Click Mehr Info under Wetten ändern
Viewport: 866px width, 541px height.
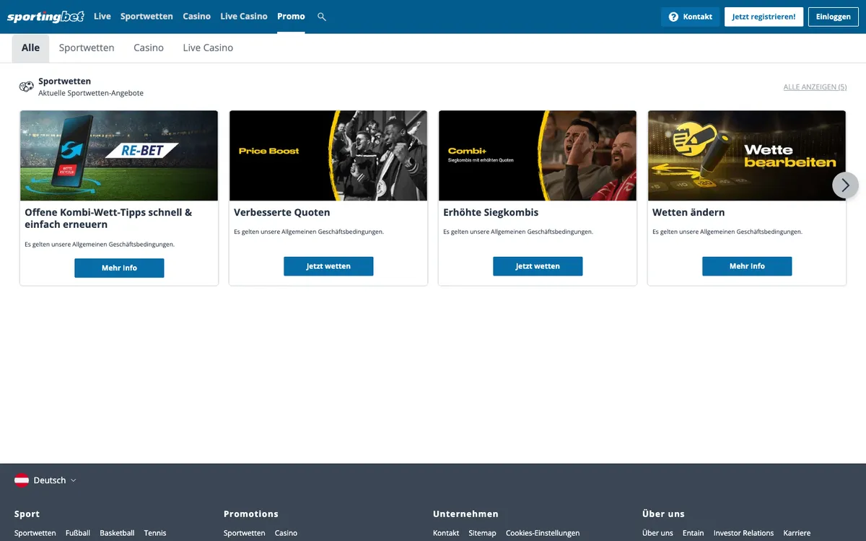coord(747,266)
